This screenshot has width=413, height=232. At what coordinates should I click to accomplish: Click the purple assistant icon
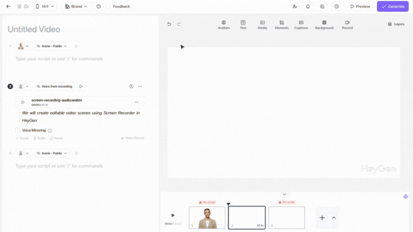point(405,196)
